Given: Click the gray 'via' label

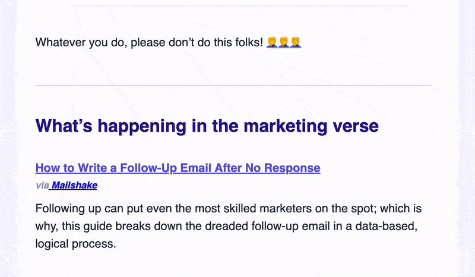Looking at the screenshot, I should point(42,185).
